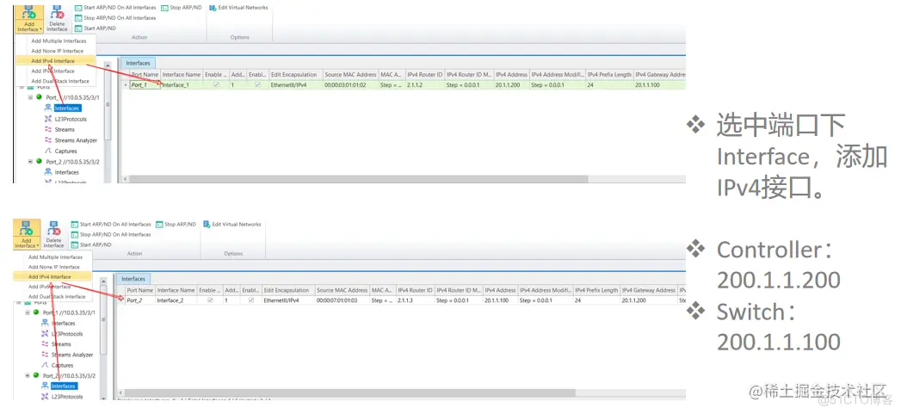Click IPv4 Gateway Address header, lower table

[x=649, y=290]
